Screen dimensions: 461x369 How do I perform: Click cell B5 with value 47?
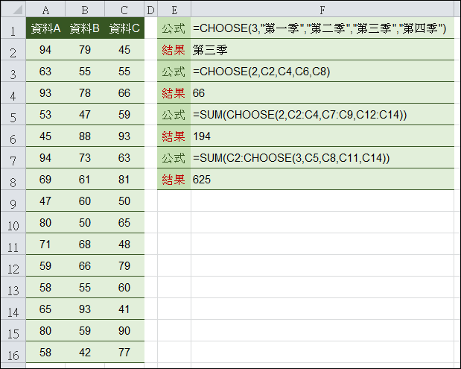(85, 114)
